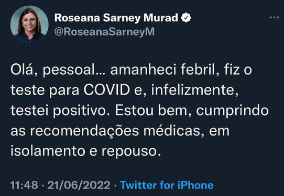Open Roseana Sarney's round profile photo

pyautogui.click(x=29, y=25)
